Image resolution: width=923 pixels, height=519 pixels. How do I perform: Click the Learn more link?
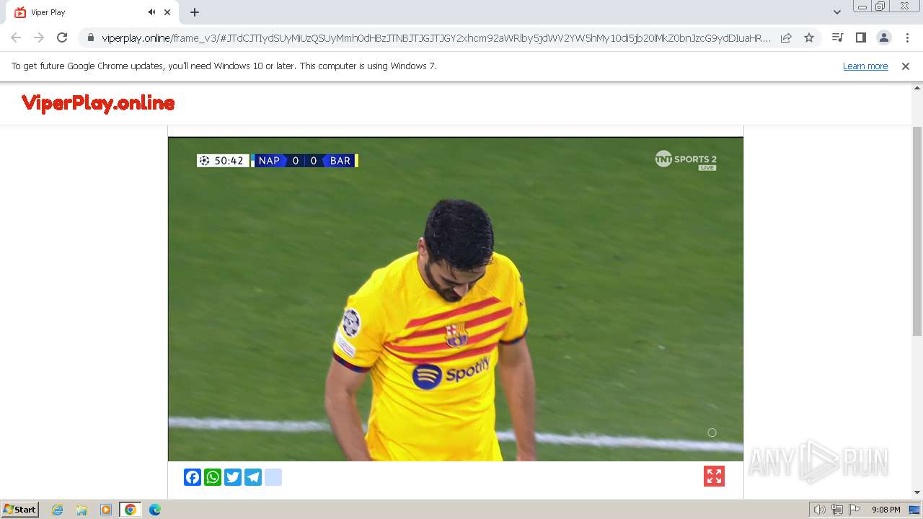[865, 66]
